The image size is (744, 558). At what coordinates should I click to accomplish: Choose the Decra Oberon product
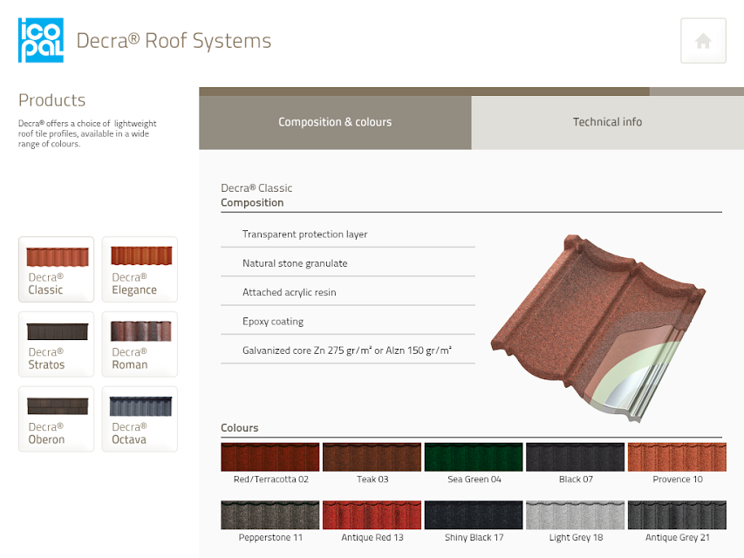(57, 419)
